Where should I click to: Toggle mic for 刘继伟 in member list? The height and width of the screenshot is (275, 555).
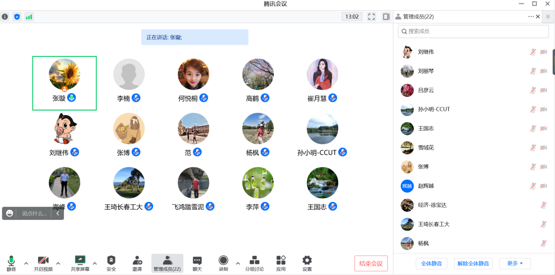(533, 52)
